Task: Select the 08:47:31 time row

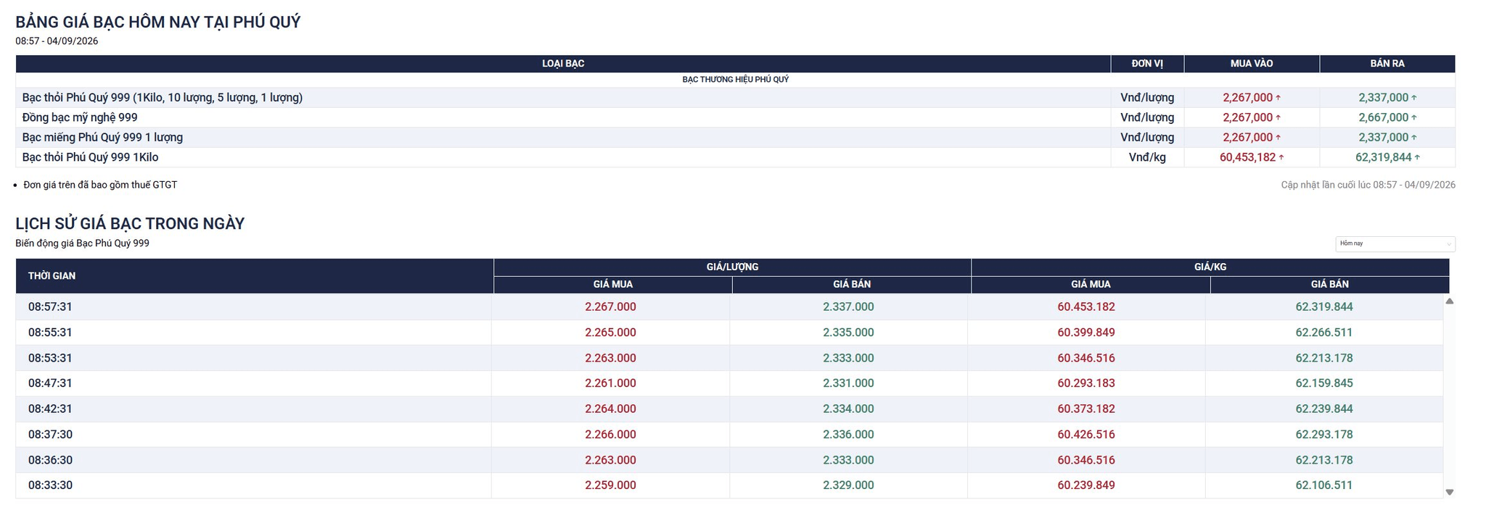Action: [729, 383]
